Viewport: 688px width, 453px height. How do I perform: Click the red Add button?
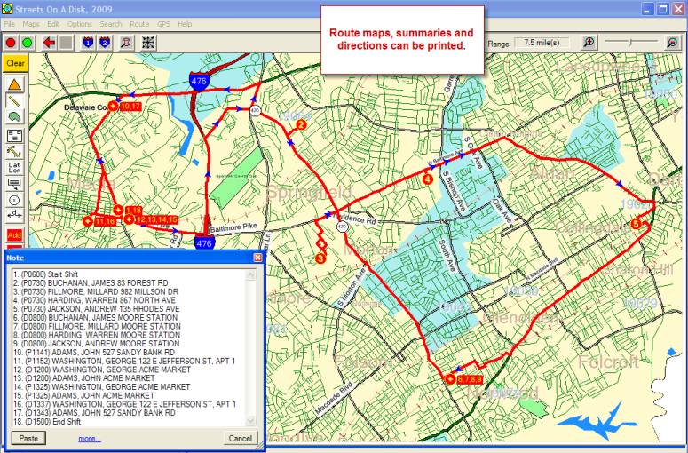pos(14,235)
